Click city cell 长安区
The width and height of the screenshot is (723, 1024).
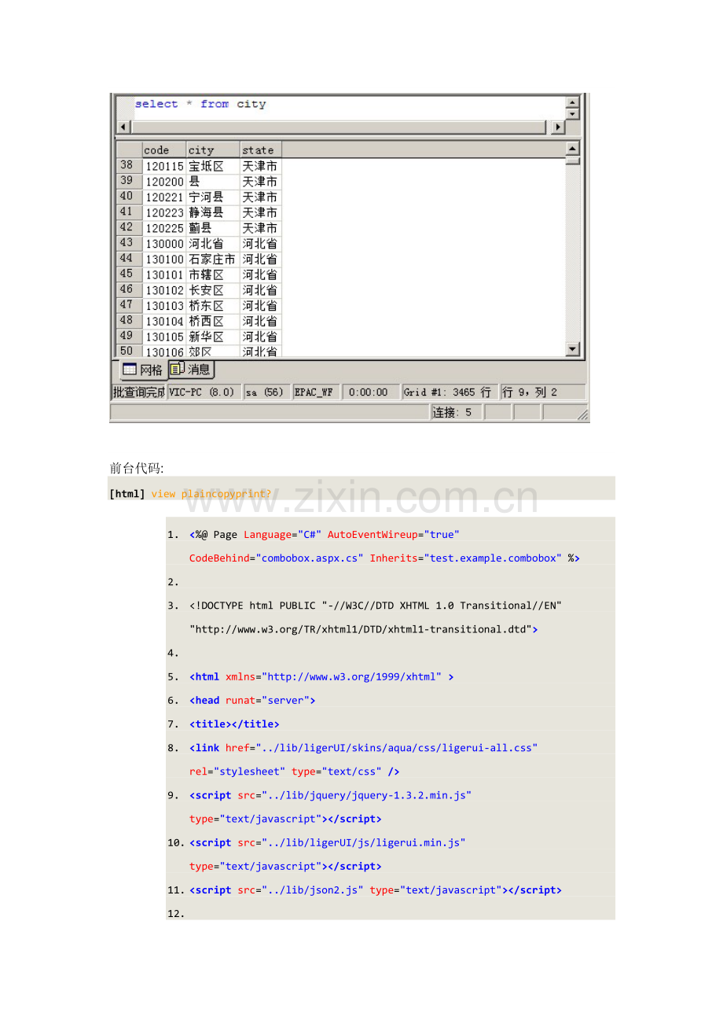pyautogui.click(x=212, y=290)
